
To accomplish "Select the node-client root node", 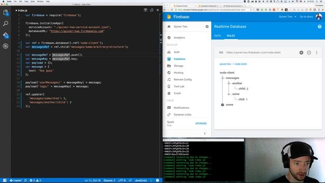I will pyautogui.click(x=227, y=73).
